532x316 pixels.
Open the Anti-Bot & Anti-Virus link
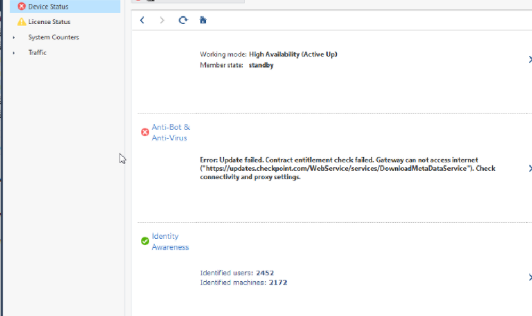pos(170,132)
